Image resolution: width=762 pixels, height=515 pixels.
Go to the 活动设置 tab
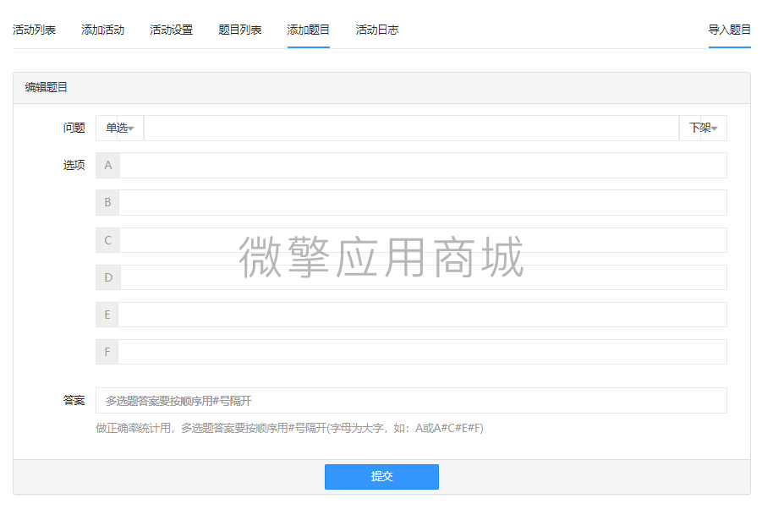[x=171, y=30]
